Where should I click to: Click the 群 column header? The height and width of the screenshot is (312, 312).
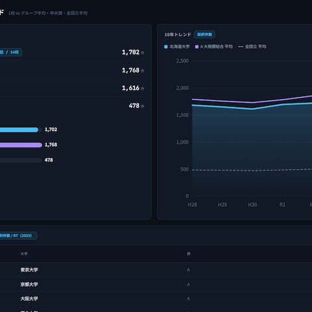pos(188,253)
